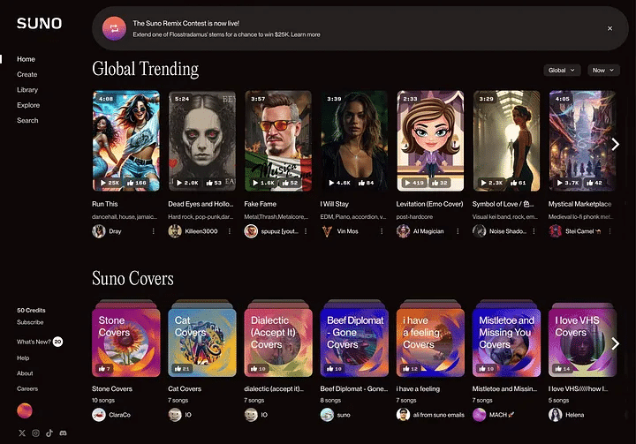Click the 50 Credits text
The image size is (636, 444).
31,310
